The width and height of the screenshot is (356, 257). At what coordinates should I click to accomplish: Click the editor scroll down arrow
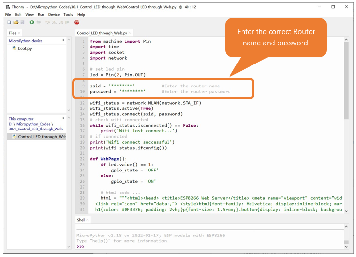point(346,211)
